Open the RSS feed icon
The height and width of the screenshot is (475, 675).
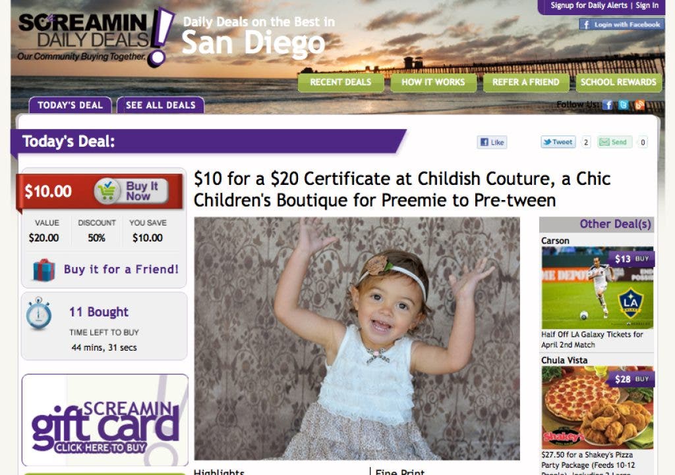[639, 105]
